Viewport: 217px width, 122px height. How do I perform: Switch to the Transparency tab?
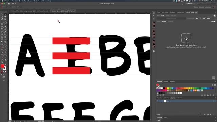pos(180,12)
